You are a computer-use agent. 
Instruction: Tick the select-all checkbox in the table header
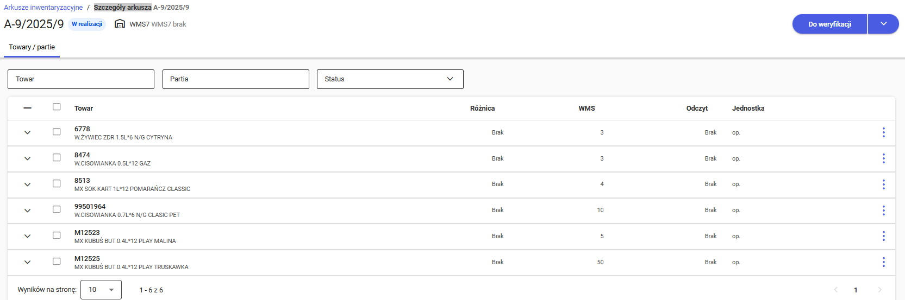click(57, 107)
